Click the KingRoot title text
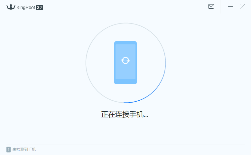The height and width of the screenshot is (155, 251). 26,7
